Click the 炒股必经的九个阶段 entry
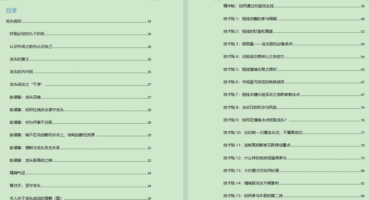 pyautogui.click(x=28, y=34)
